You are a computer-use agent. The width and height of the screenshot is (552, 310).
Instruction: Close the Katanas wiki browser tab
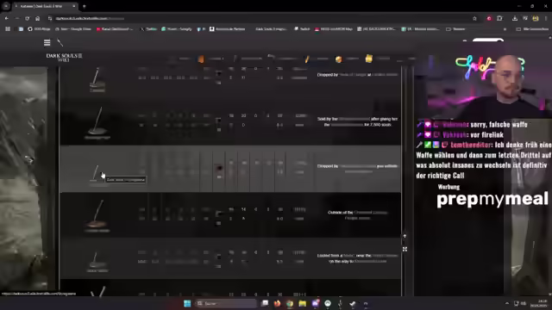73,6
